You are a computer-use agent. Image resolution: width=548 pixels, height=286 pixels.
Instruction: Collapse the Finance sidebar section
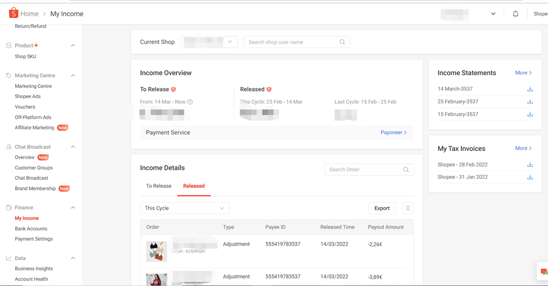(x=73, y=208)
